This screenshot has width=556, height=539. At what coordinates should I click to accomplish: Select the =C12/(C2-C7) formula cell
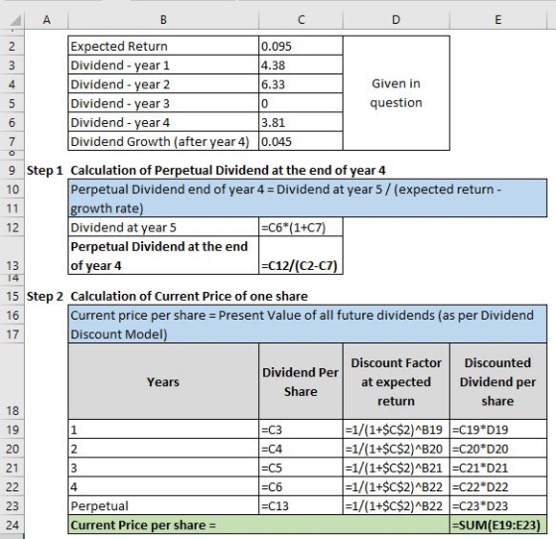(x=301, y=256)
